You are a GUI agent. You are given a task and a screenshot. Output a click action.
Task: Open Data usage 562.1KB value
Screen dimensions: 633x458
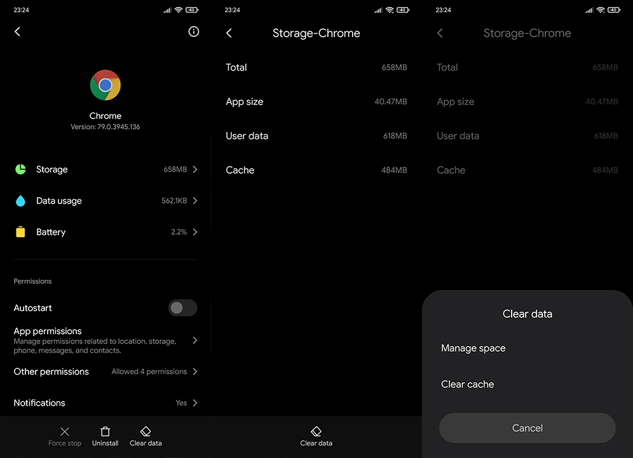174,200
